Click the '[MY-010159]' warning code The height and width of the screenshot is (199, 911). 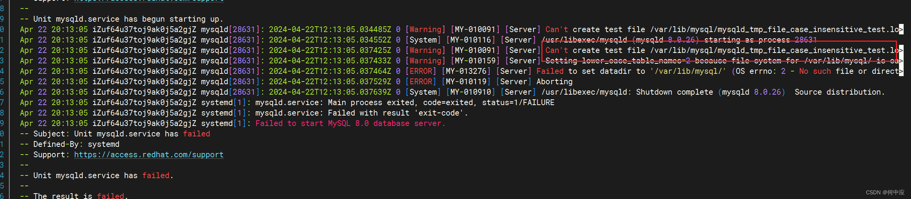coord(475,61)
